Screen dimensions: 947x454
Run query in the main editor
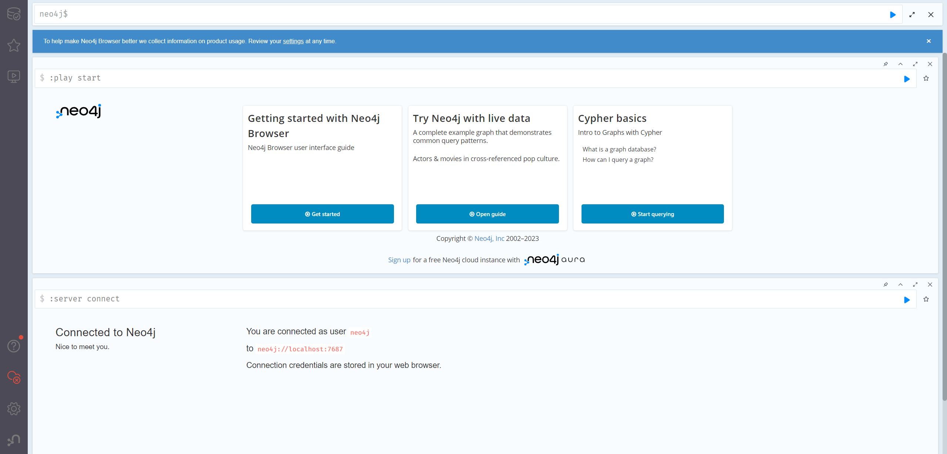[893, 15]
